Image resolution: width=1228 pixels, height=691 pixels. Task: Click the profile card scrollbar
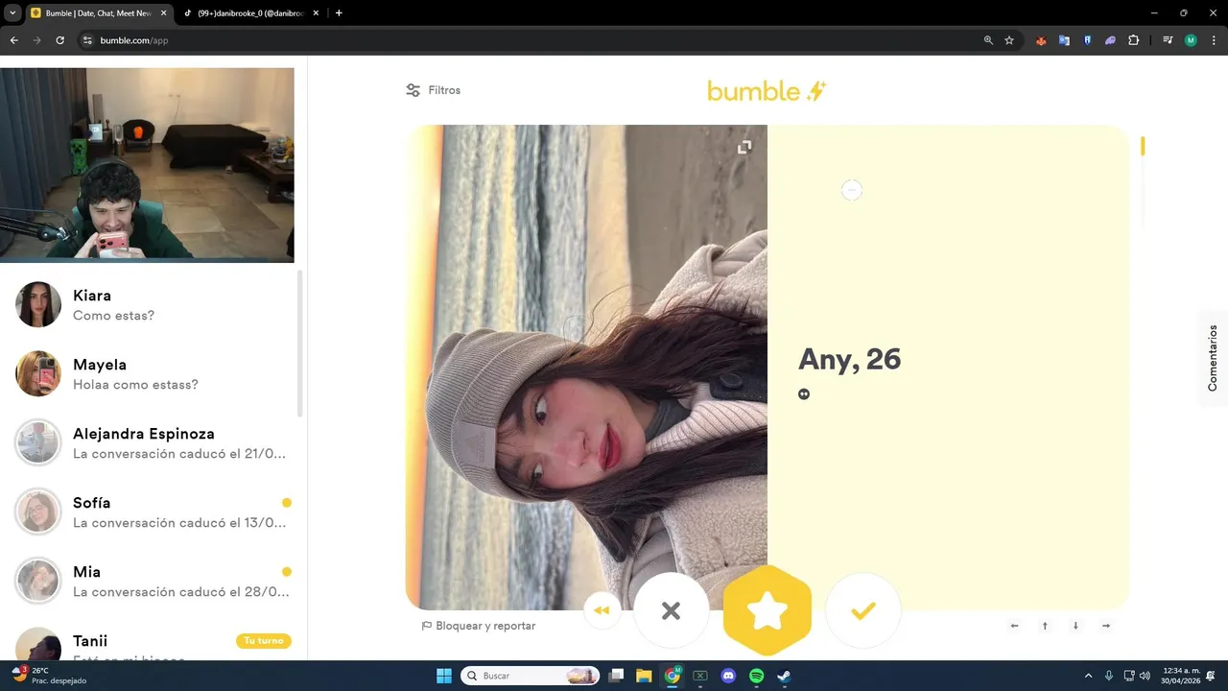click(x=1143, y=147)
